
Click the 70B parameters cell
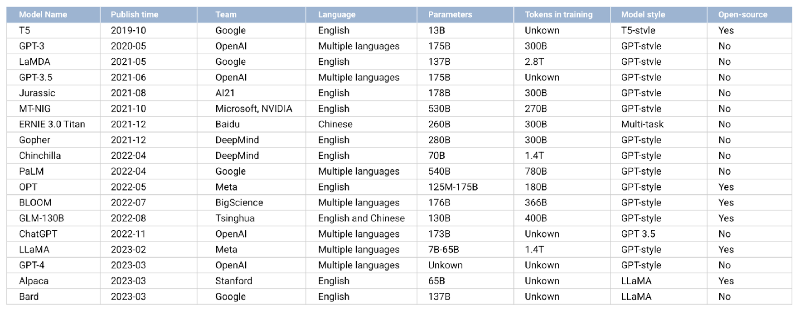(x=465, y=156)
